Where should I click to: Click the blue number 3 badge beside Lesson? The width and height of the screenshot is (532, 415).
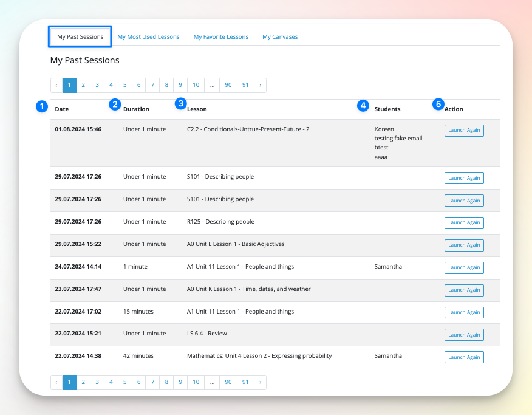[x=180, y=104]
